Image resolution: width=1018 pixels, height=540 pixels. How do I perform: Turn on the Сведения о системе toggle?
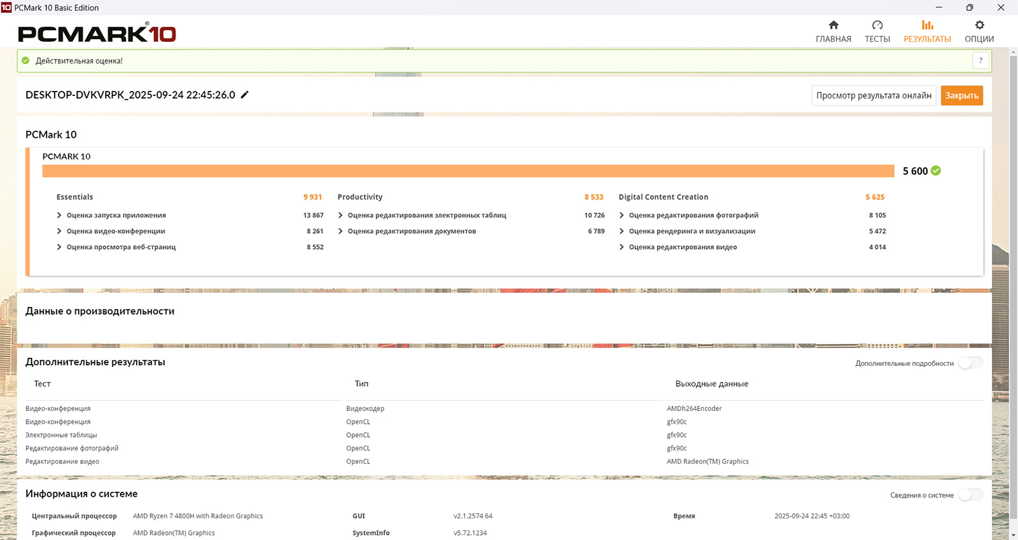tap(970, 495)
